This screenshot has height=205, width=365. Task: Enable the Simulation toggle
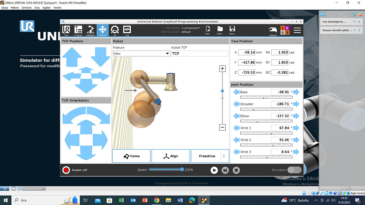coord(294,170)
